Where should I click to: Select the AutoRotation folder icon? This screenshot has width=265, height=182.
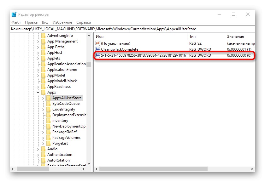tap(44, 160)
